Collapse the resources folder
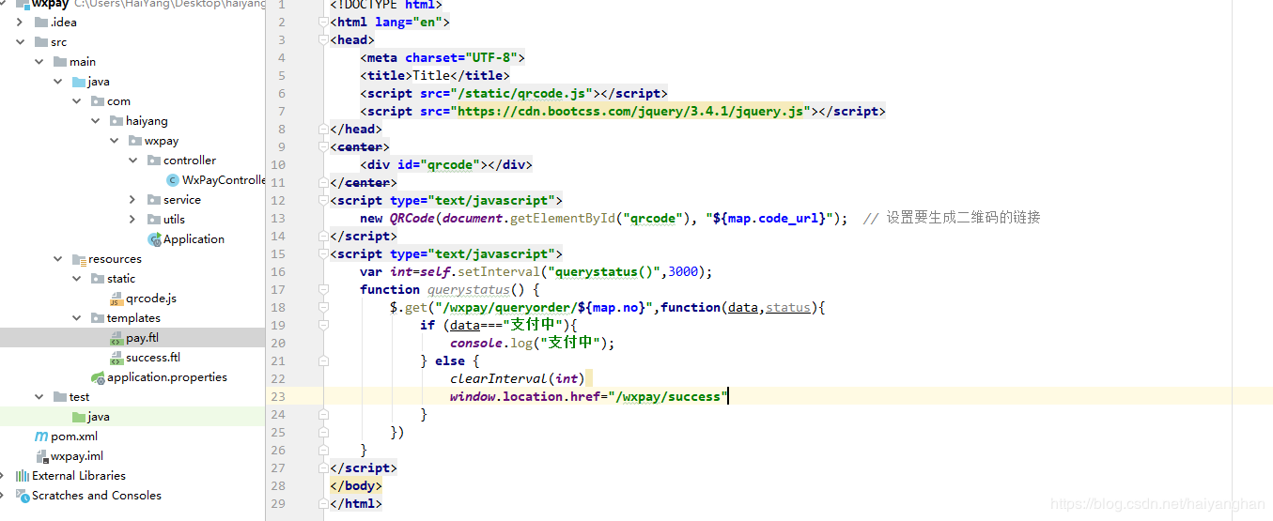 tap(58, 259)
